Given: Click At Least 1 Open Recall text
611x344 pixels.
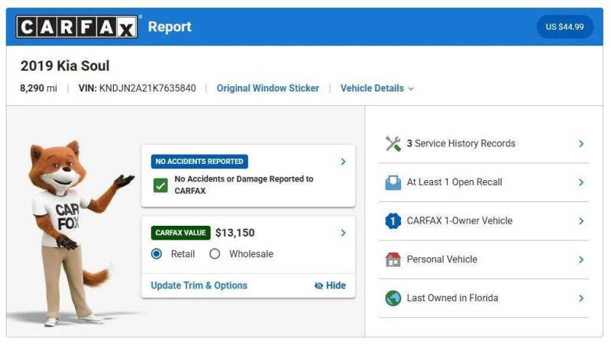Looking at the screenshot, I should point(454,182).
